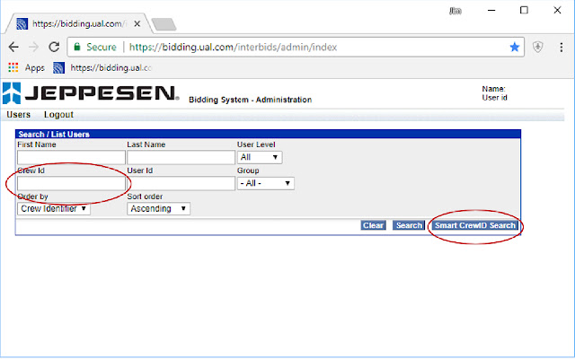Screen dimensions: 575x359
Task: Click the Clear button
Action: click(374, 225)
